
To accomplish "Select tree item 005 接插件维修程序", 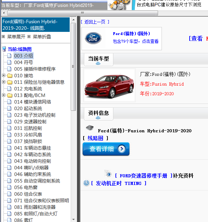I will pyautogui.click(x=35, y=69).
